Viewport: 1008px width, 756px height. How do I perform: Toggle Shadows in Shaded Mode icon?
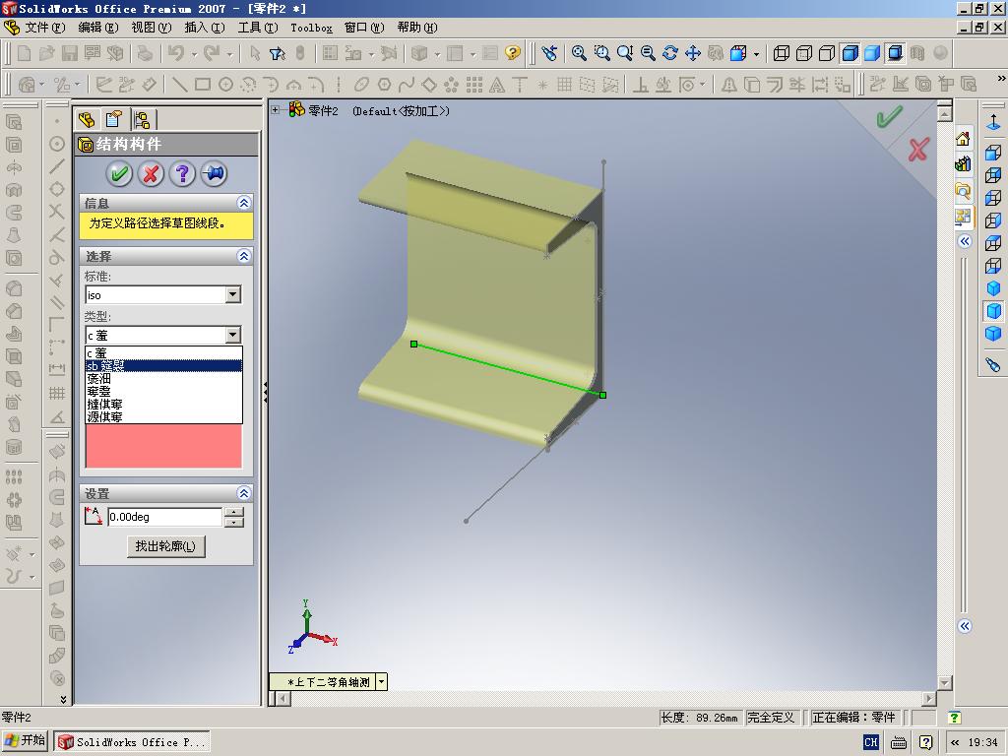coord(895,53)
